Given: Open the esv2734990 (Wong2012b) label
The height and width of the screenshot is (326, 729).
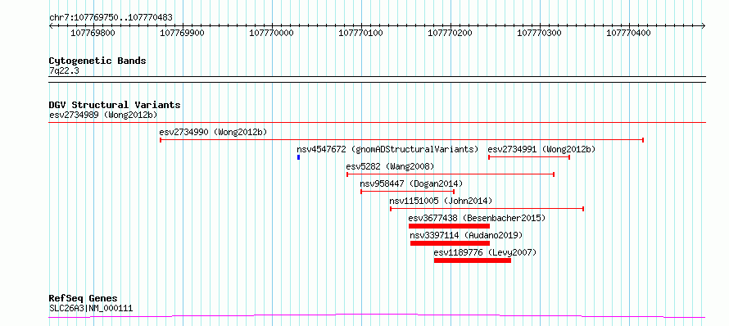Looking at the screenshot, I should (x=213, y=132).
